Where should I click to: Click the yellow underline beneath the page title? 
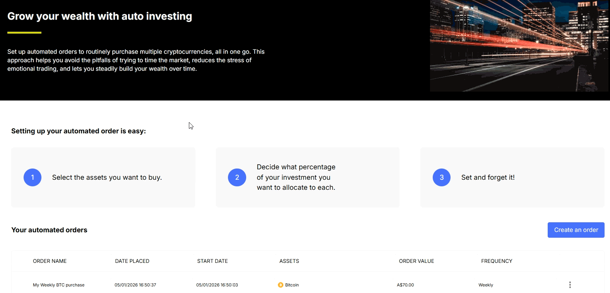[24, 33]
